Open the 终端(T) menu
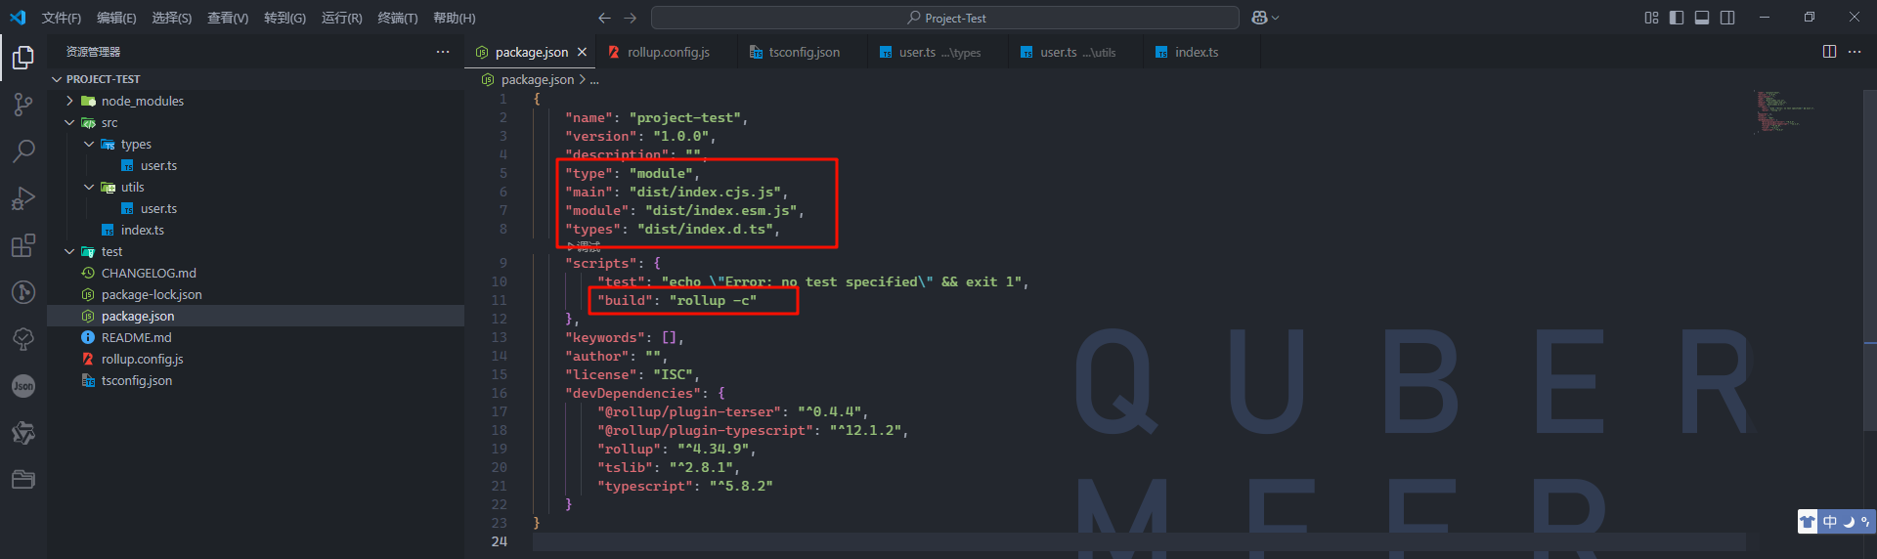 pos(397,18)
